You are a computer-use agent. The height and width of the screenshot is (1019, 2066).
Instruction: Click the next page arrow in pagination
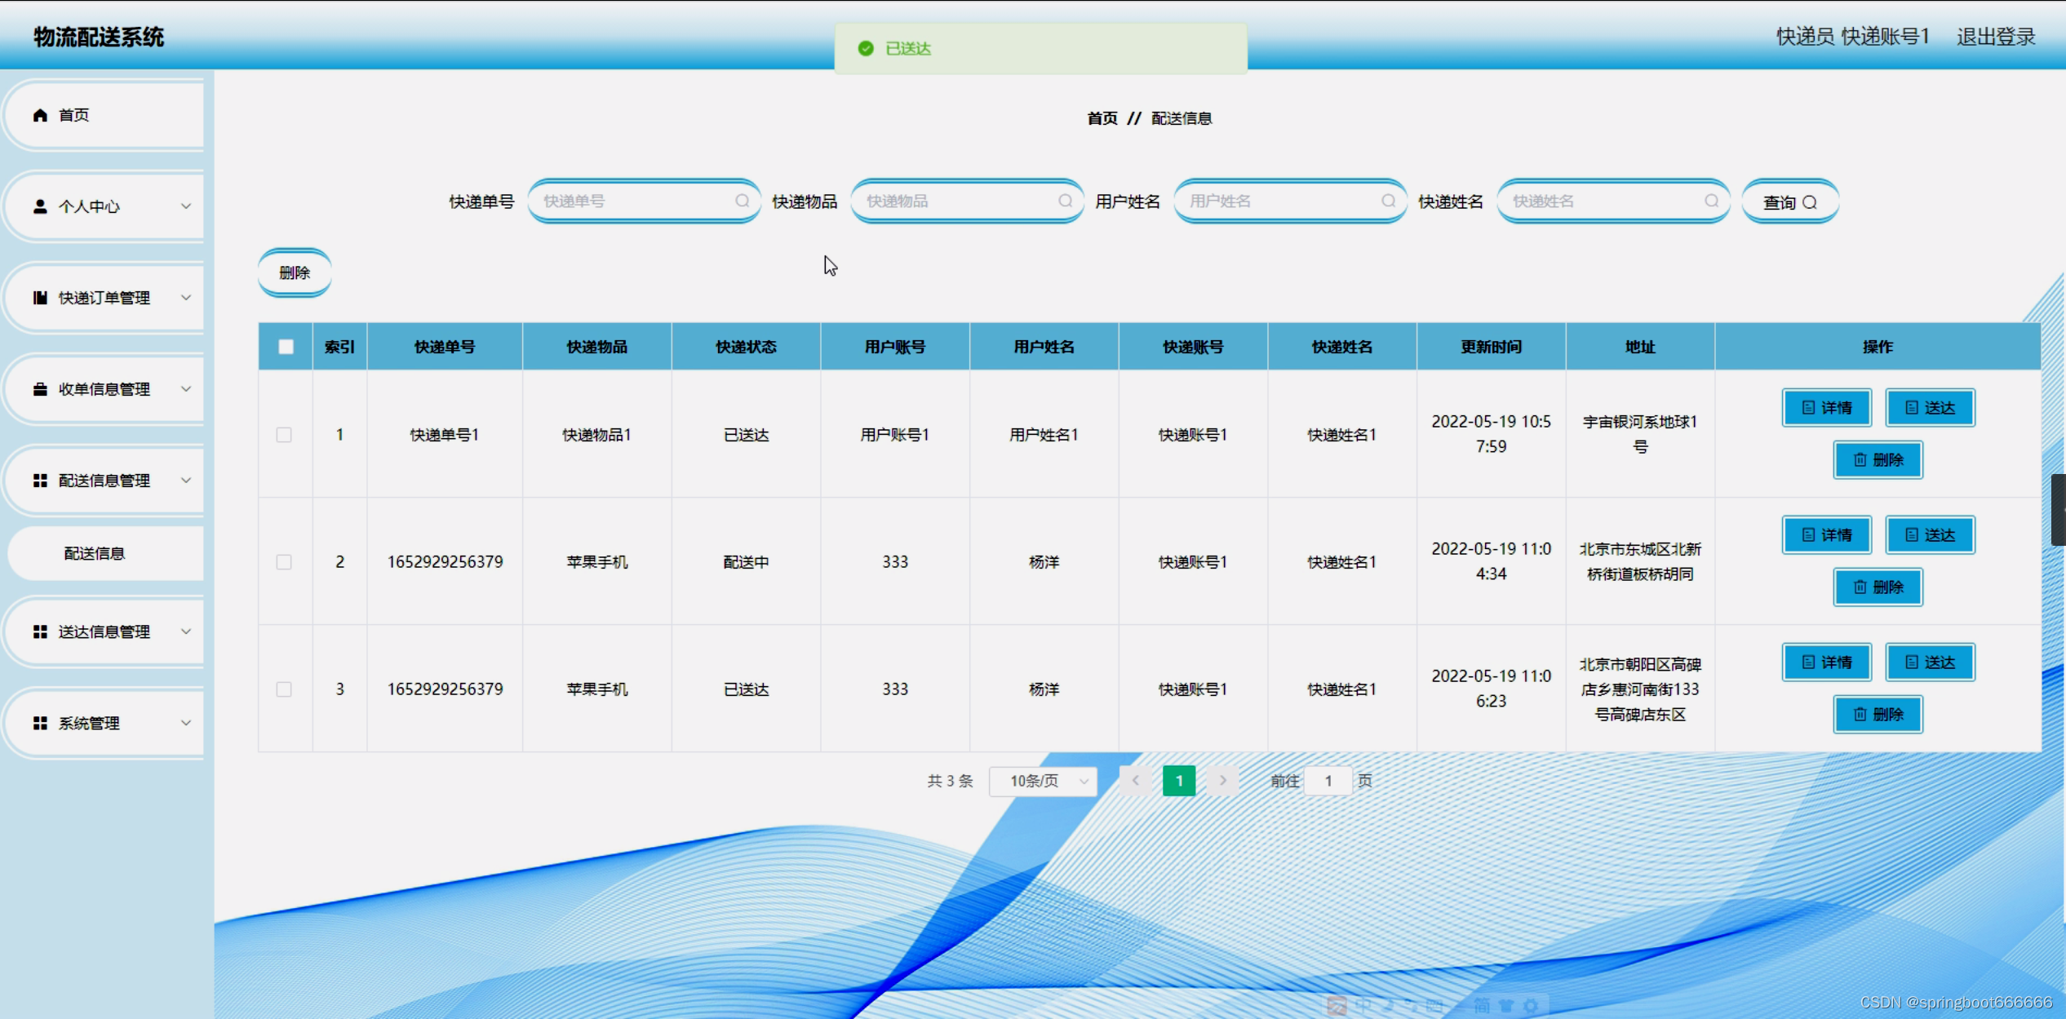coord(1222,781)
